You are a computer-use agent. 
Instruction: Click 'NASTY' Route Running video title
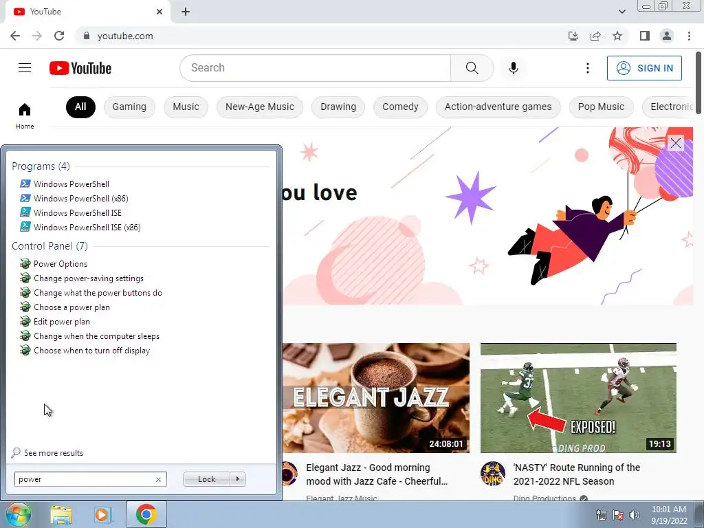(x=577, y=474)
